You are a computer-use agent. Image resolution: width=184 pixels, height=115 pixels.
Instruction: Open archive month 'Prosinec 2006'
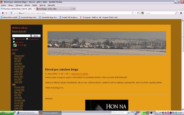click(x=19, y=87)
